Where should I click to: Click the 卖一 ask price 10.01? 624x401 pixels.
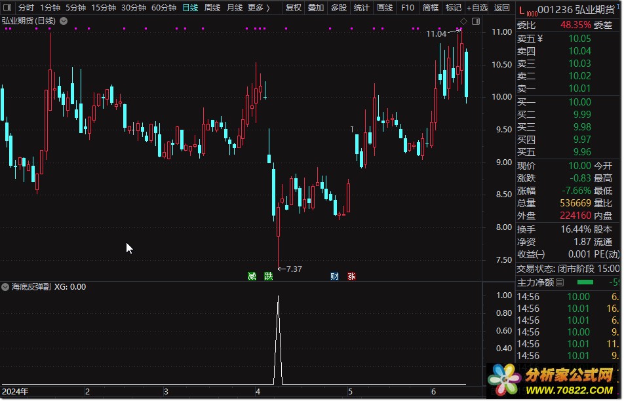pos(579,88)
